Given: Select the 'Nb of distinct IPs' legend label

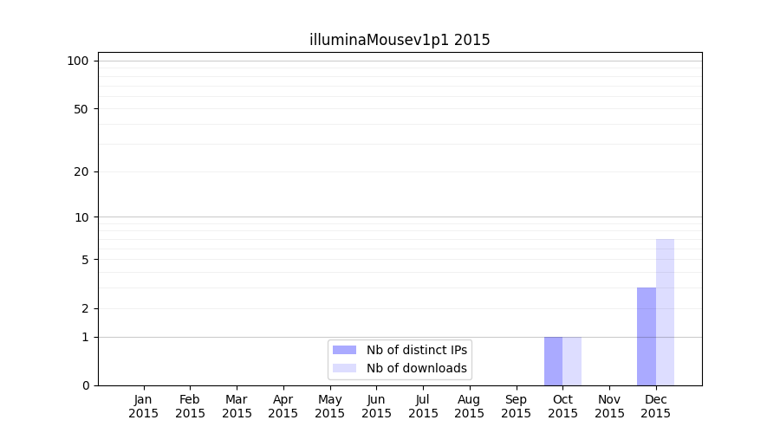Looking at the screenshot, I should (x=417, y=350).
